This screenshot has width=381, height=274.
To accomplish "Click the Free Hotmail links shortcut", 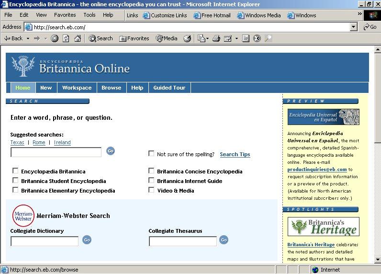I will [212, 15].
